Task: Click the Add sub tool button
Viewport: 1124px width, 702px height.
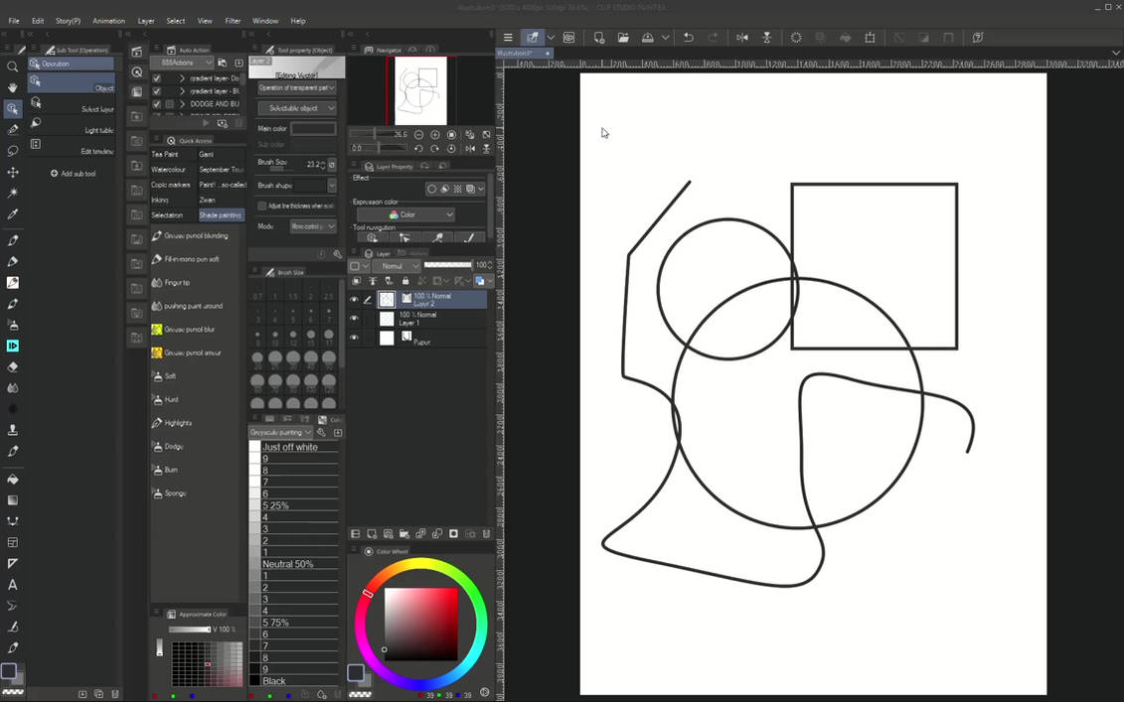Action: [73, 173]
